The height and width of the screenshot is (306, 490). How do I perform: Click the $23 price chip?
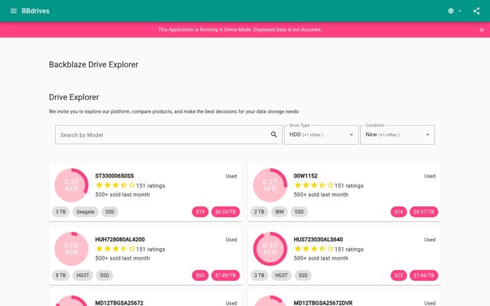click(398, 275)
